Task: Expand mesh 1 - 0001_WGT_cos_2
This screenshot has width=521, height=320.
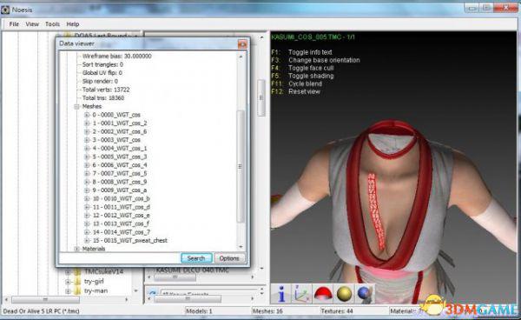Action: pyautogui.click(x=87, y=123)
